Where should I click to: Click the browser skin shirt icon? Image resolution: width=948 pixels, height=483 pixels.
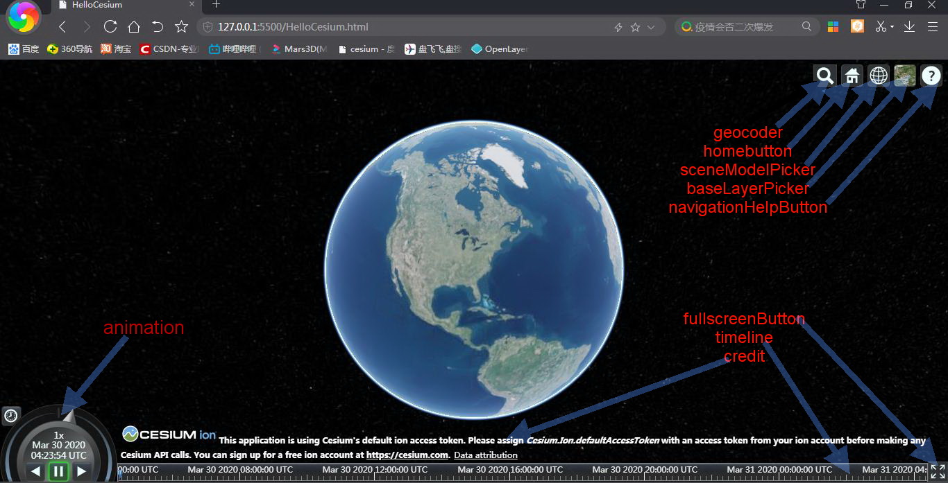tap(861, 4)
